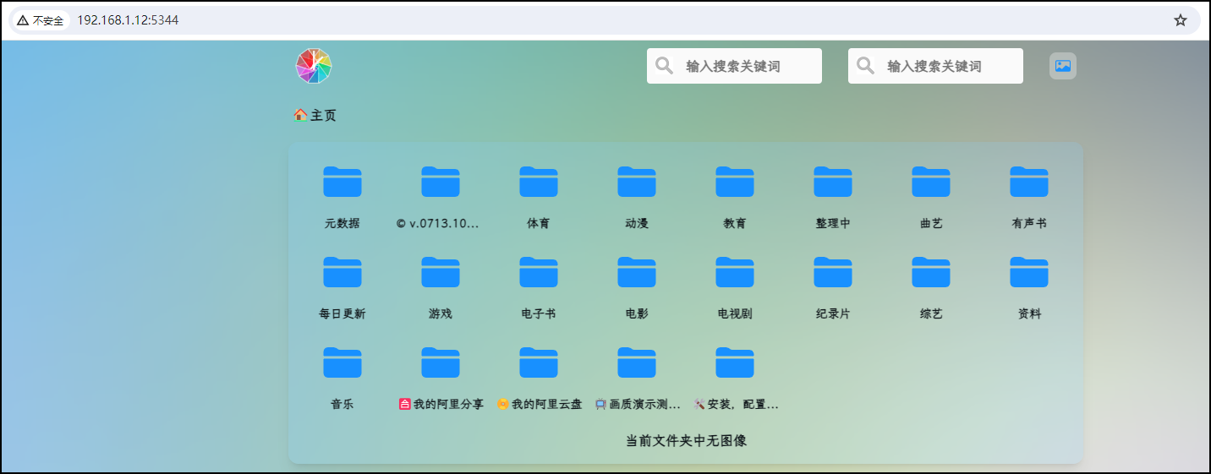The width and height of the screenshot is (1211, 474).
Task: Open the 电影 folder icon
Action: coord(637,272)
